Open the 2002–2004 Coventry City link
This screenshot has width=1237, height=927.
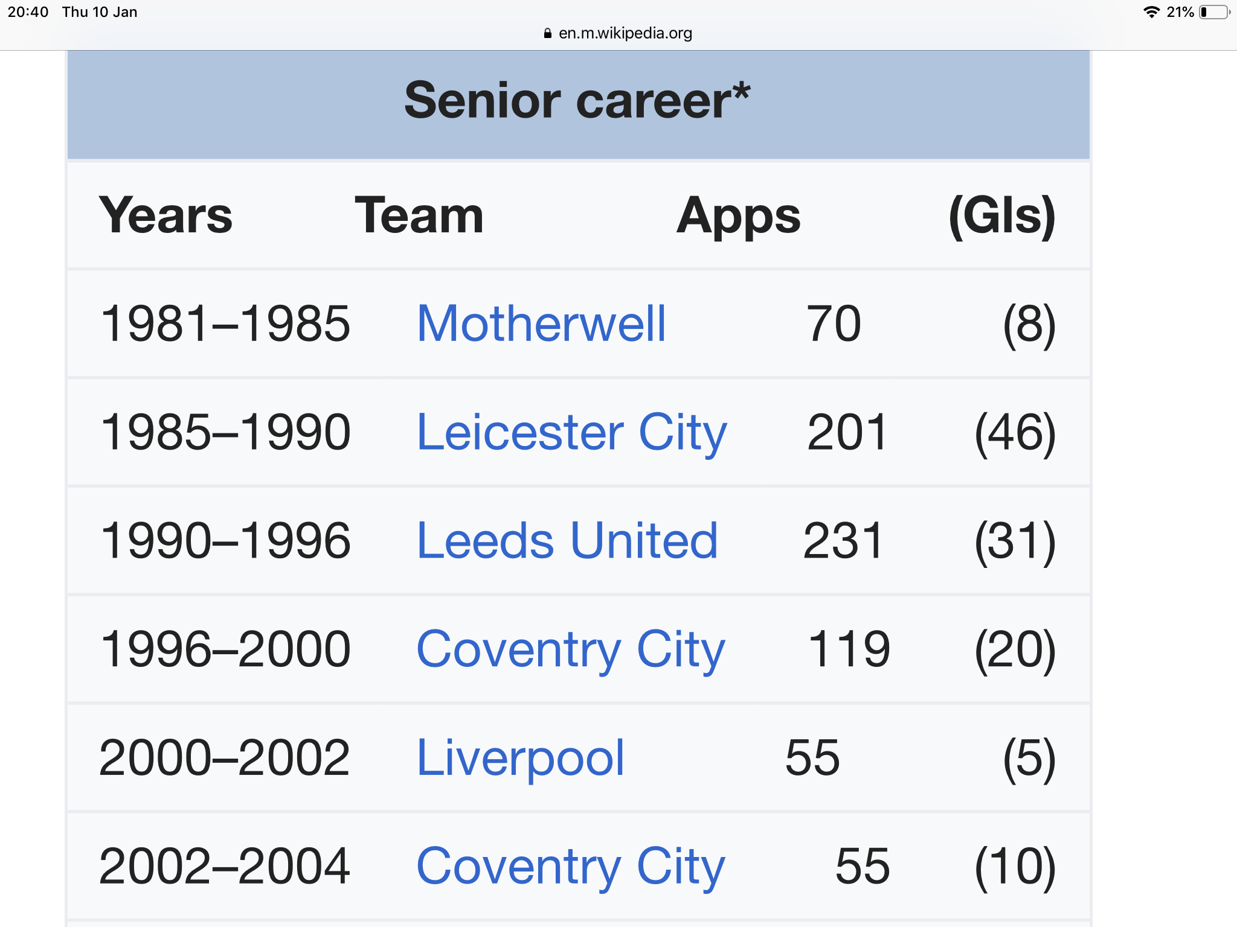pyautogui.click(x=571, y=867)
